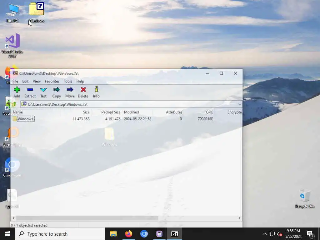320x240 pixels.
Task: Open the File menu
Action: [15, 81]
